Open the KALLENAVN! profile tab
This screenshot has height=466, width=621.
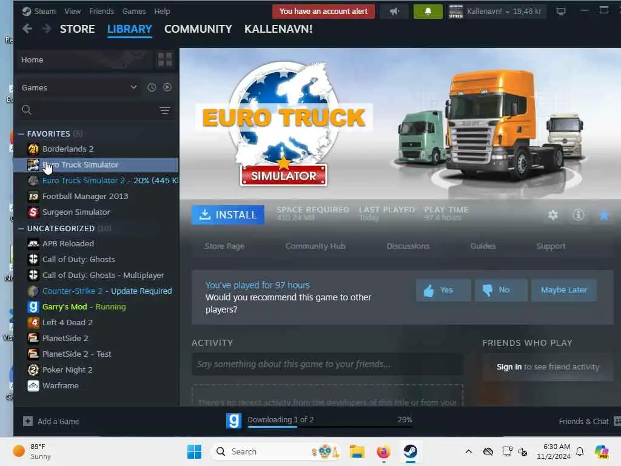coord(278,29)
